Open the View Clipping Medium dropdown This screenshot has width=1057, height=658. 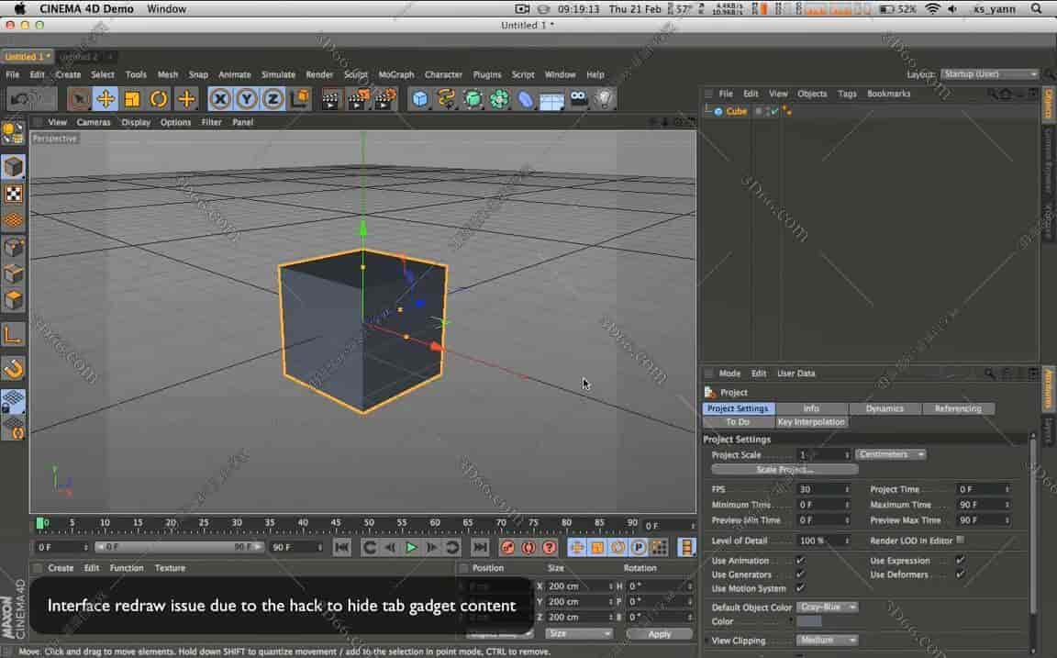tap(827, 640)
